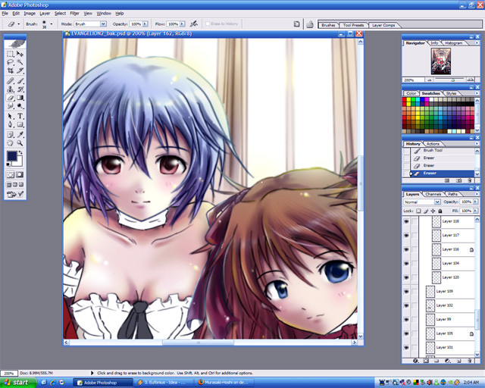The width and height of the screenshot is (485, 388).
Task: Open the Color tab
Action: click(x=411, y=93)
